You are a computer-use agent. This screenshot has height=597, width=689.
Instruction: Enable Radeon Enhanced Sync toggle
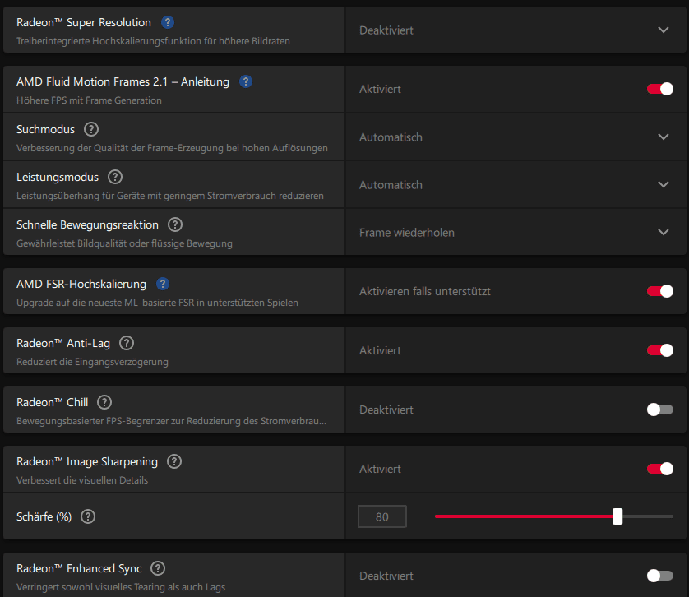click(x=660, y=576)
